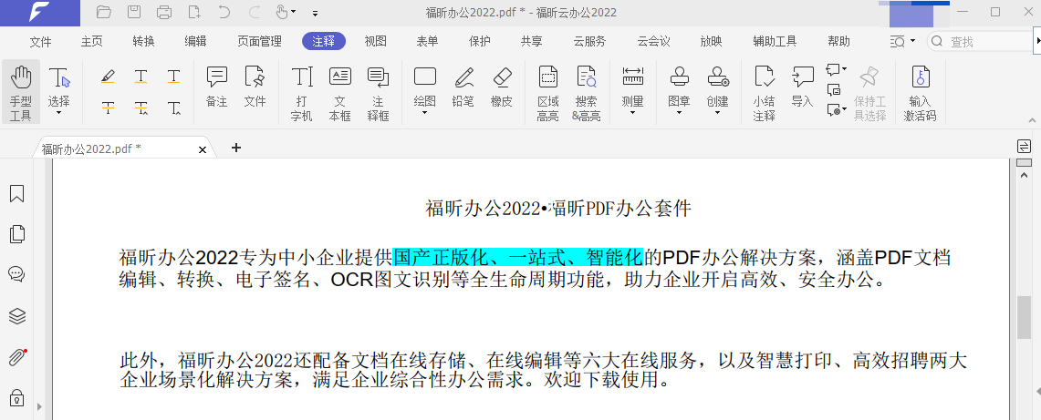Switch to the Protect (保护) tab

(x=479, y=41)
